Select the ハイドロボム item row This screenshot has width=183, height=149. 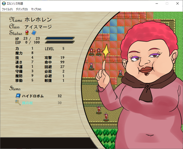pyautogui.click(x=39, y=96)
